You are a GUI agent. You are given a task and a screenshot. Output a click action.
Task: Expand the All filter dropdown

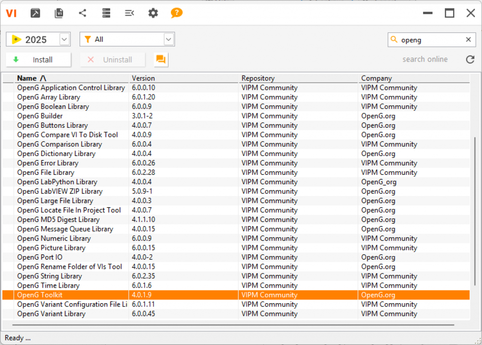168,39
